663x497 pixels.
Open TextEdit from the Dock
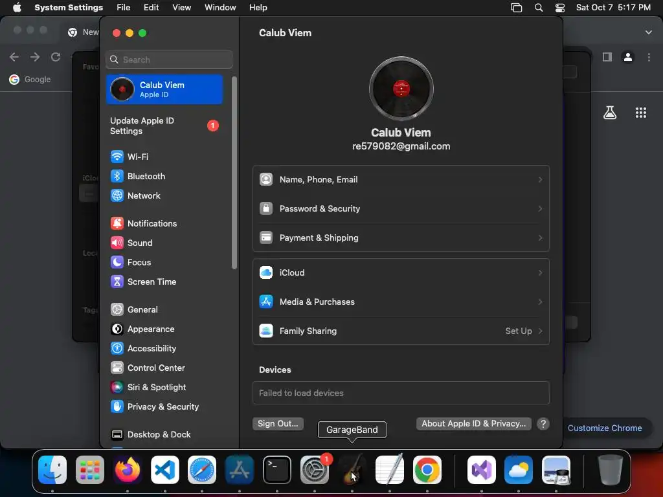coord(389,470)
